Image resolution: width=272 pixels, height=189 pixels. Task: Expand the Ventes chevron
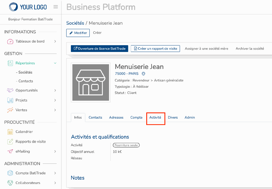pos(55,110)
